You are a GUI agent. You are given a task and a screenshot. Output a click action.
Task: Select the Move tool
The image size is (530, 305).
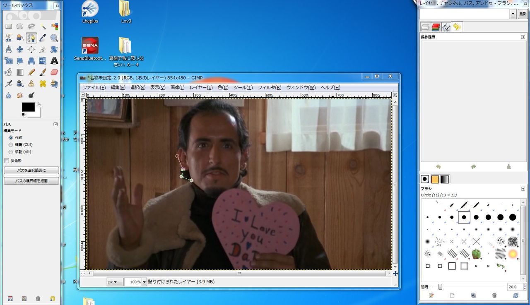pos(19,49)
